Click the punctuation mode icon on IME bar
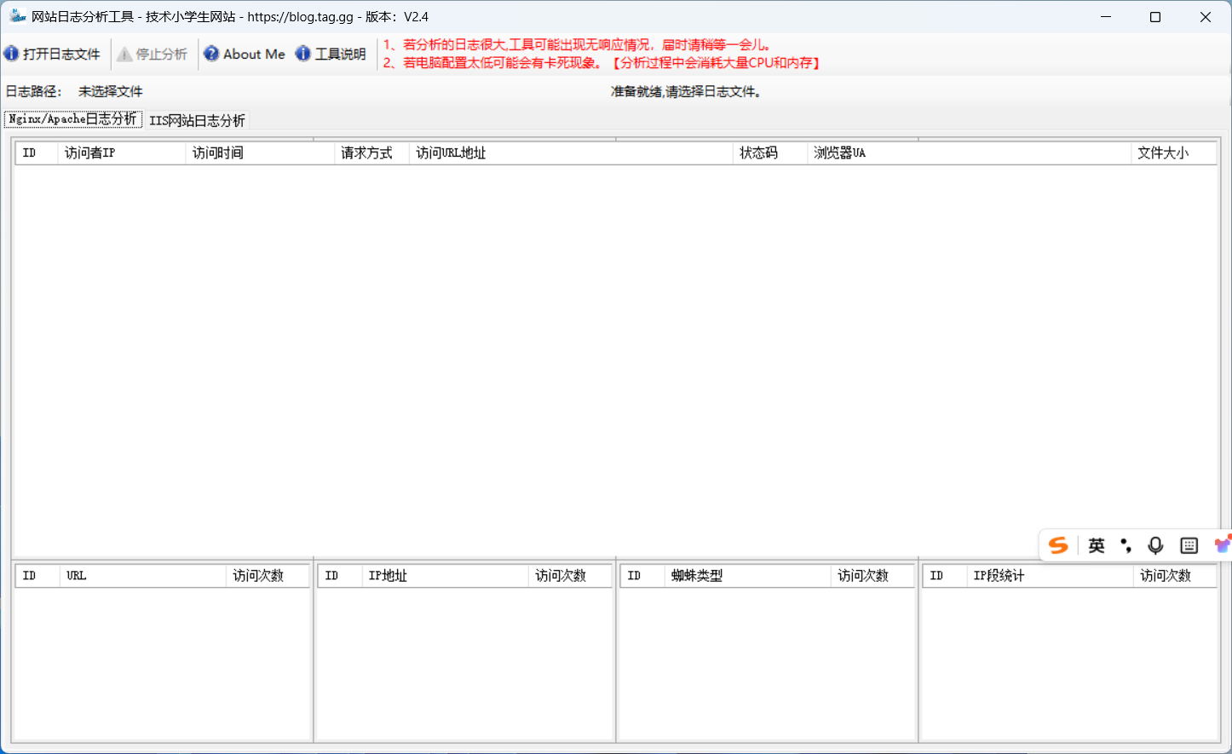The height and width of the screenshot is (754, 1232). 1125,545
